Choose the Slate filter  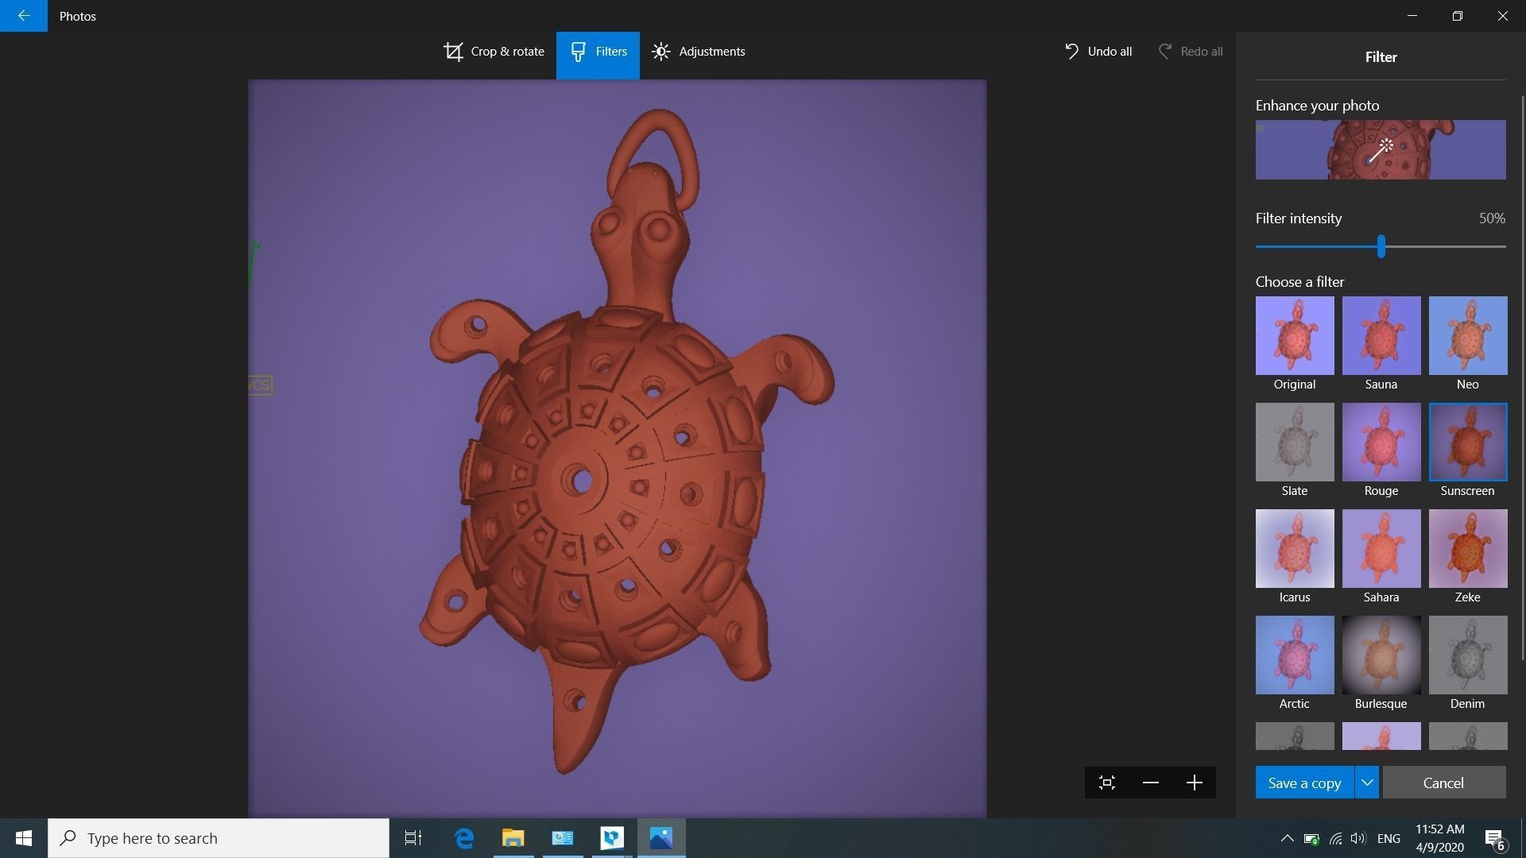pos(1295,442)
